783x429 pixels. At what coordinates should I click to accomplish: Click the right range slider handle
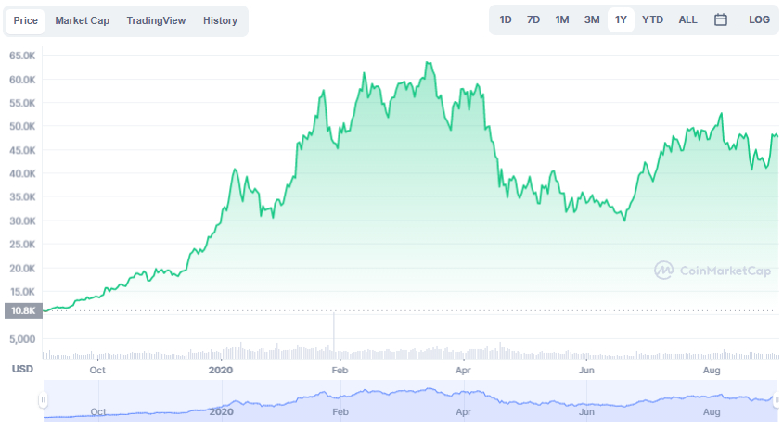tap(777, 399)
